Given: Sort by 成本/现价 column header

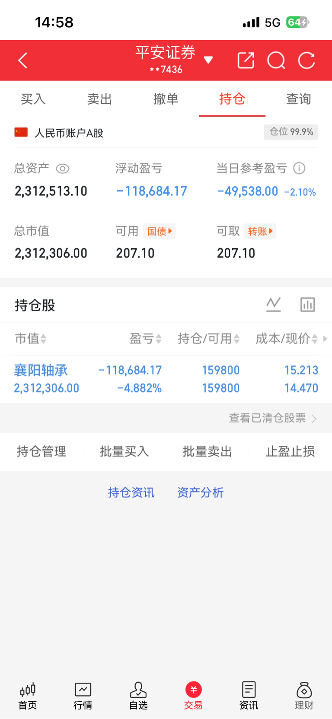Looking at the screenshot, I should click(287, 339).
